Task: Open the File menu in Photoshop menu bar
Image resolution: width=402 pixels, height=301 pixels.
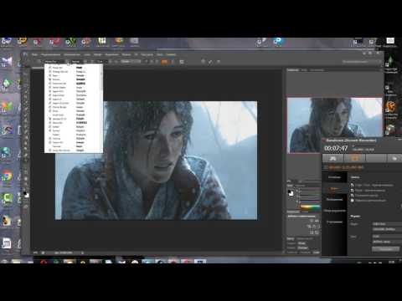Action: tap(34, 54)
